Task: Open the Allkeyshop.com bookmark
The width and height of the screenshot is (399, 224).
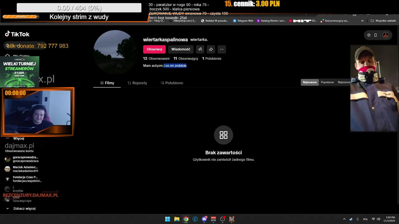Action: 183,21
